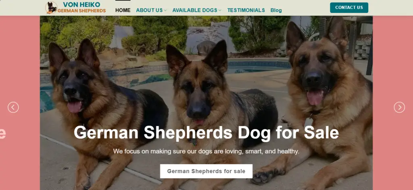Expand the About Us chevron

[x=165, y=10]
